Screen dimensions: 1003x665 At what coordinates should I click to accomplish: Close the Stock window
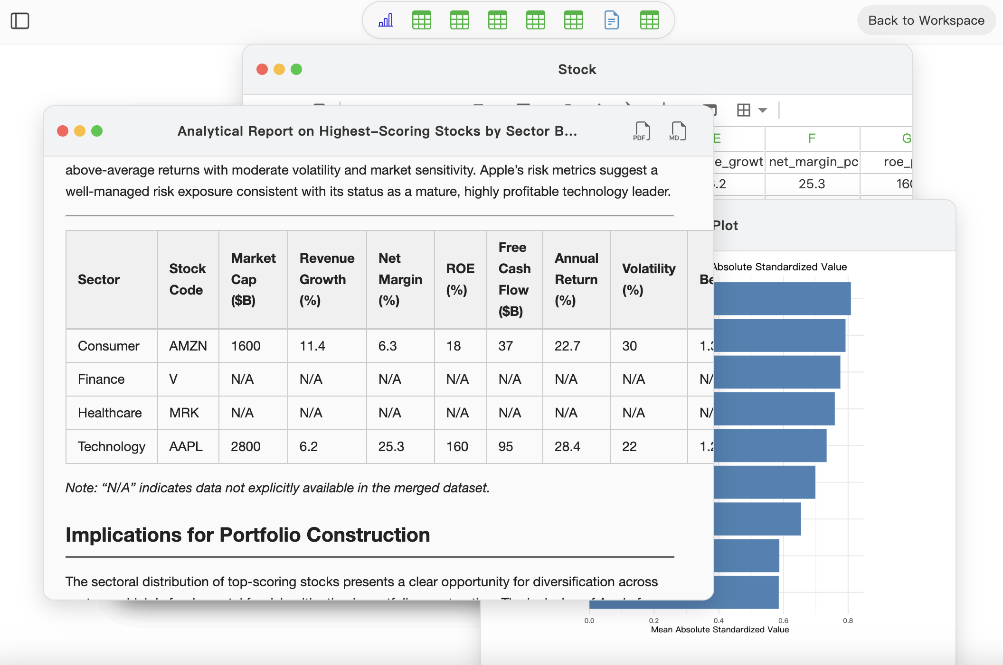[262, 69]
